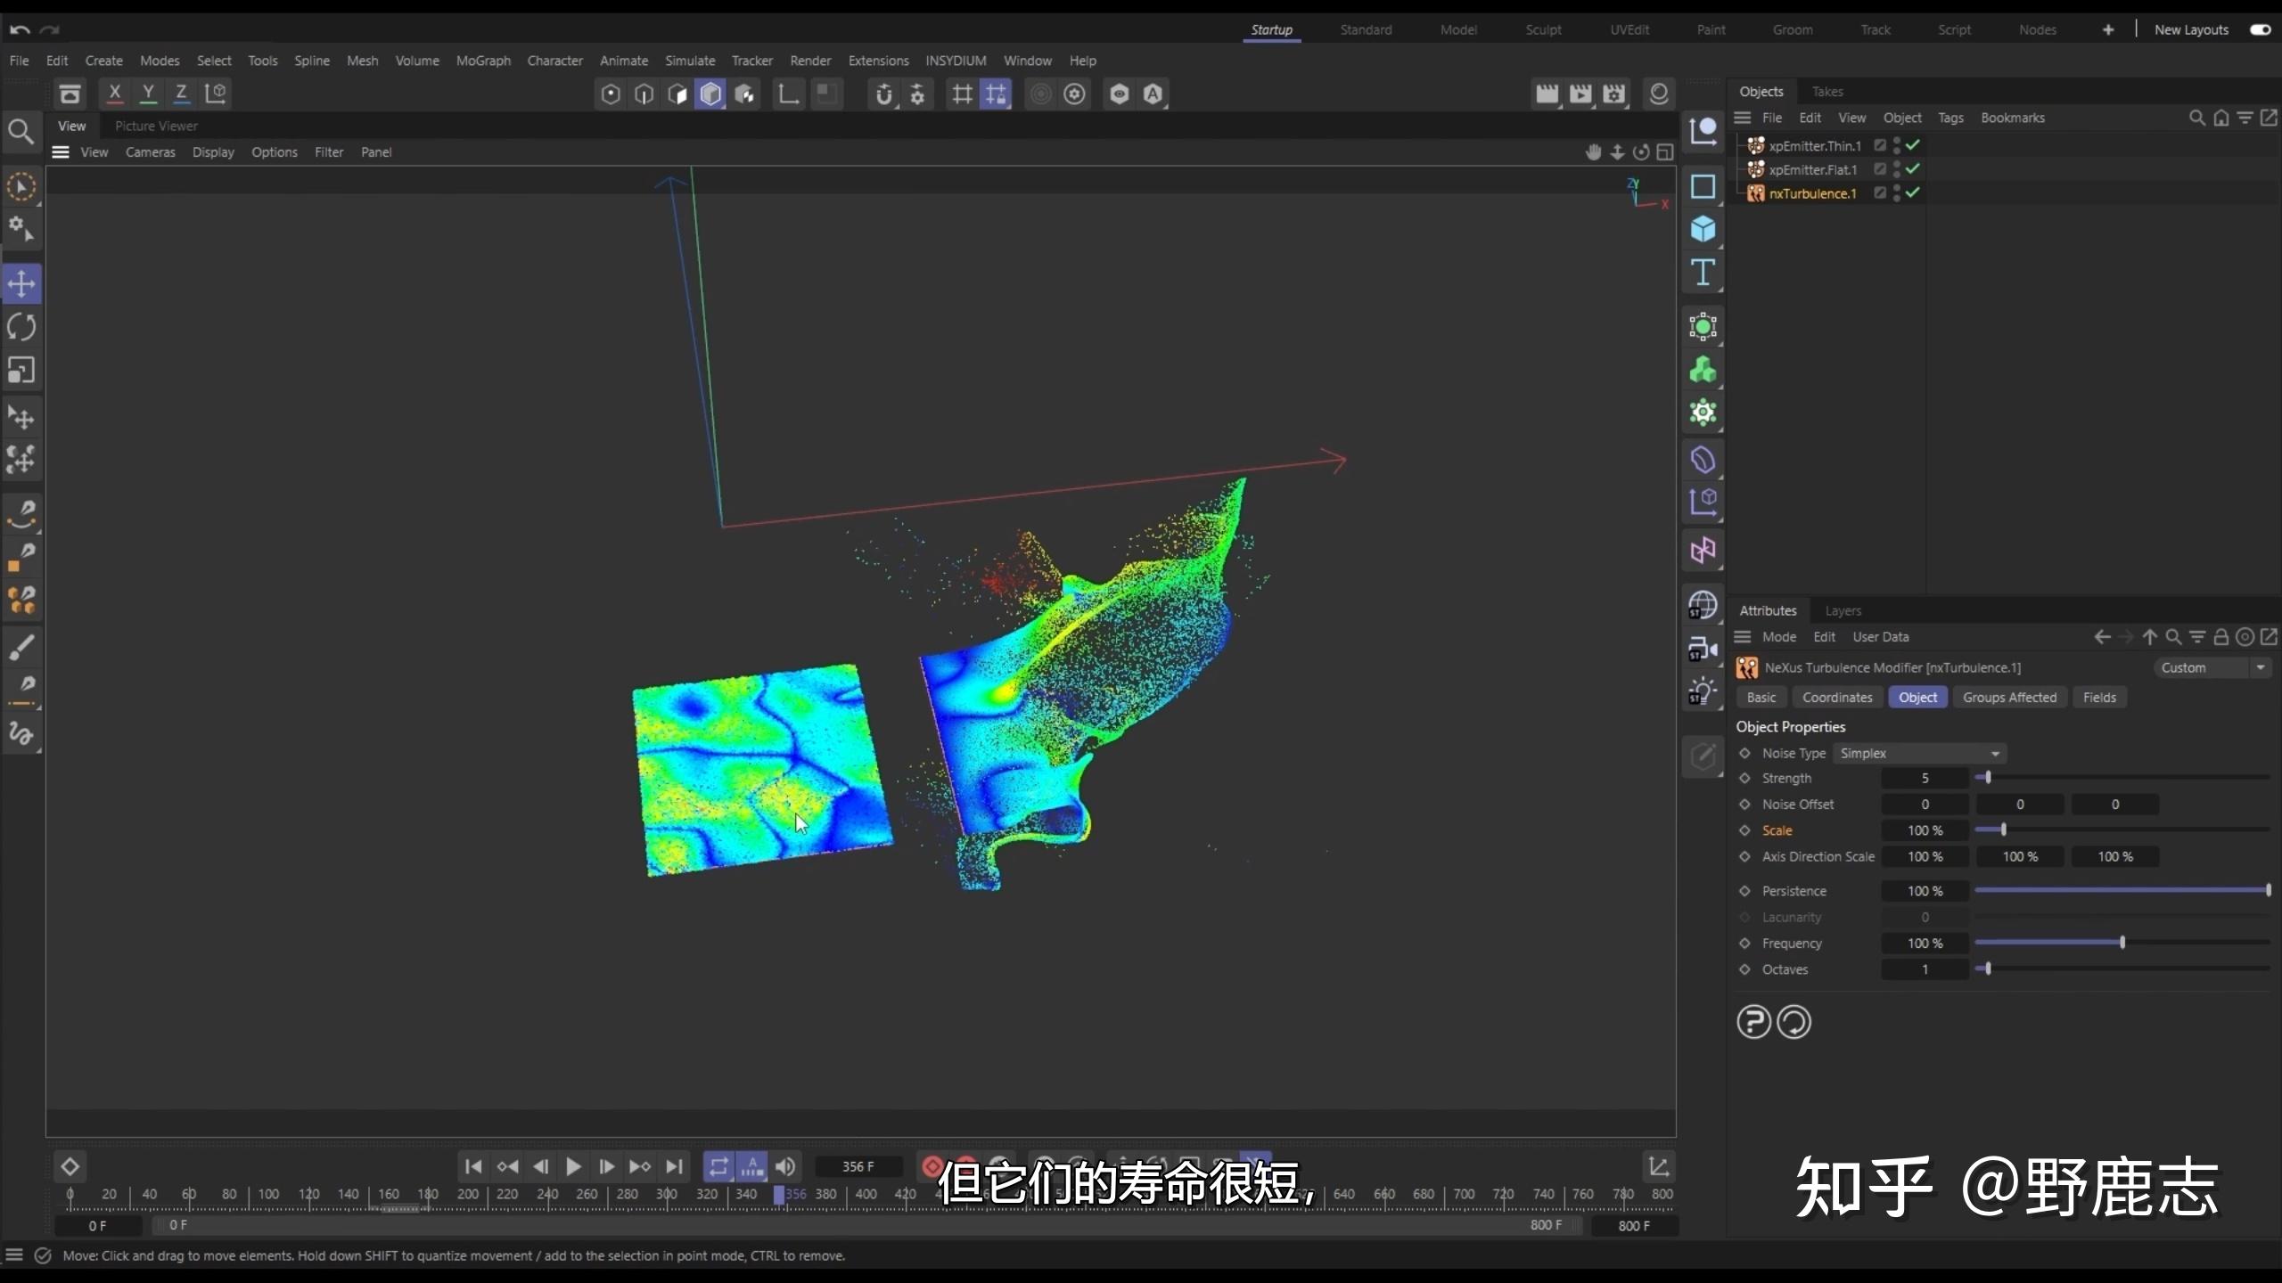Switch to the Sculpt layout
Screen dimensions: 2282x1283
click(x=1543, y=29)
